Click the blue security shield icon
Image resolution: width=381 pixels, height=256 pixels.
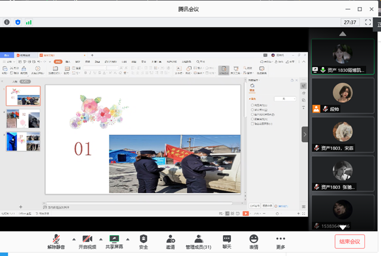[x=18, y=22]
